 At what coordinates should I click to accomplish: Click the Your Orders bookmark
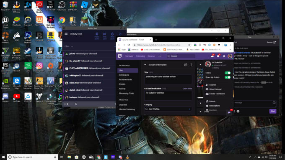pos(193,49)
